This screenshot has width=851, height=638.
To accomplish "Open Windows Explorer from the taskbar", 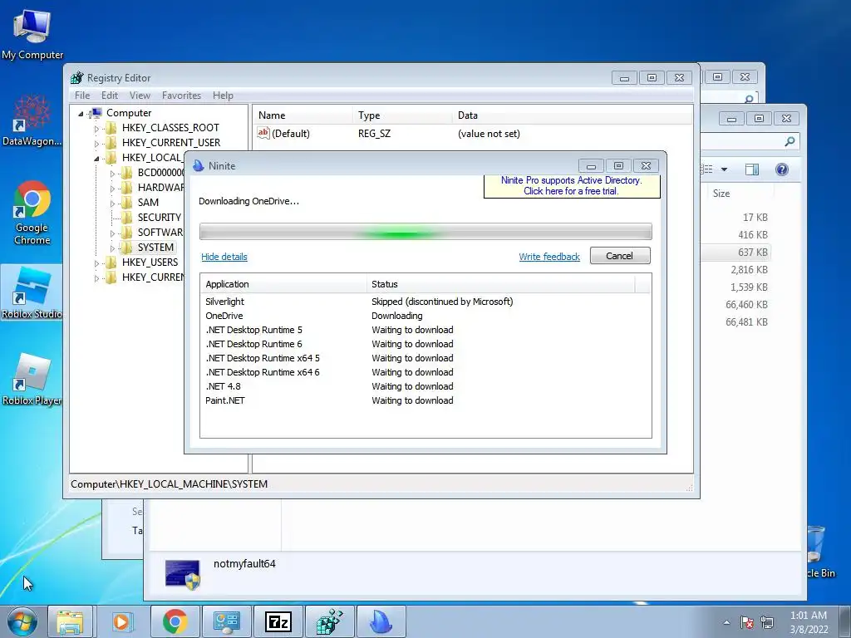I will click(x=70, y=621).
